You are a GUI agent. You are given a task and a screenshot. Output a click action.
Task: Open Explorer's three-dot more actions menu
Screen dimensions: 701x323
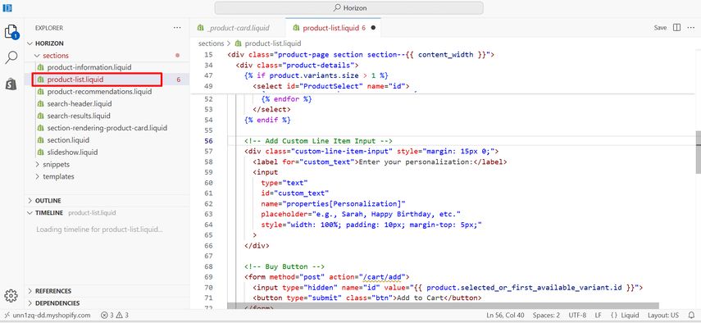point(177,28)
